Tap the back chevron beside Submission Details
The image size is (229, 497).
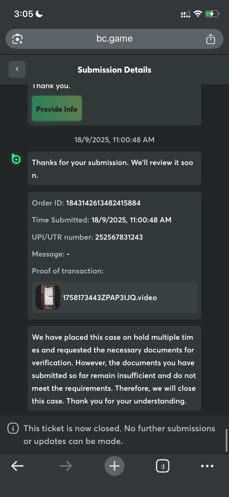click(17, 69)
